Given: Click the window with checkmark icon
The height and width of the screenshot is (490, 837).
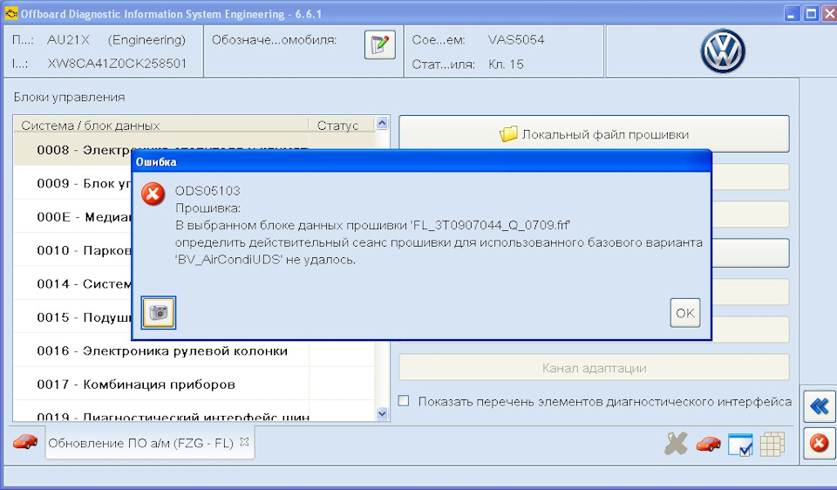Looking at the screenshot, I should pyautogui.click(x=739, y=444).
